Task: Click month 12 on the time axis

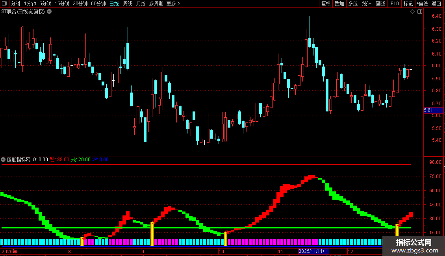Action: pos(350,251)
